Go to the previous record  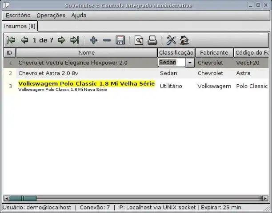tap(24, 40)
